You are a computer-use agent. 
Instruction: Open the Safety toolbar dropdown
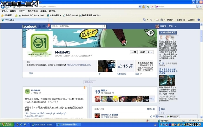pyautogui.click(x=181, y=20)
